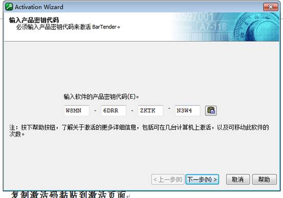The image size is (283, 198).
Task: Click the third key field containing ZKTK
Action: point(151,110)
